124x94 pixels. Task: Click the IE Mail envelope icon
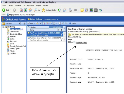click(65, 10)
